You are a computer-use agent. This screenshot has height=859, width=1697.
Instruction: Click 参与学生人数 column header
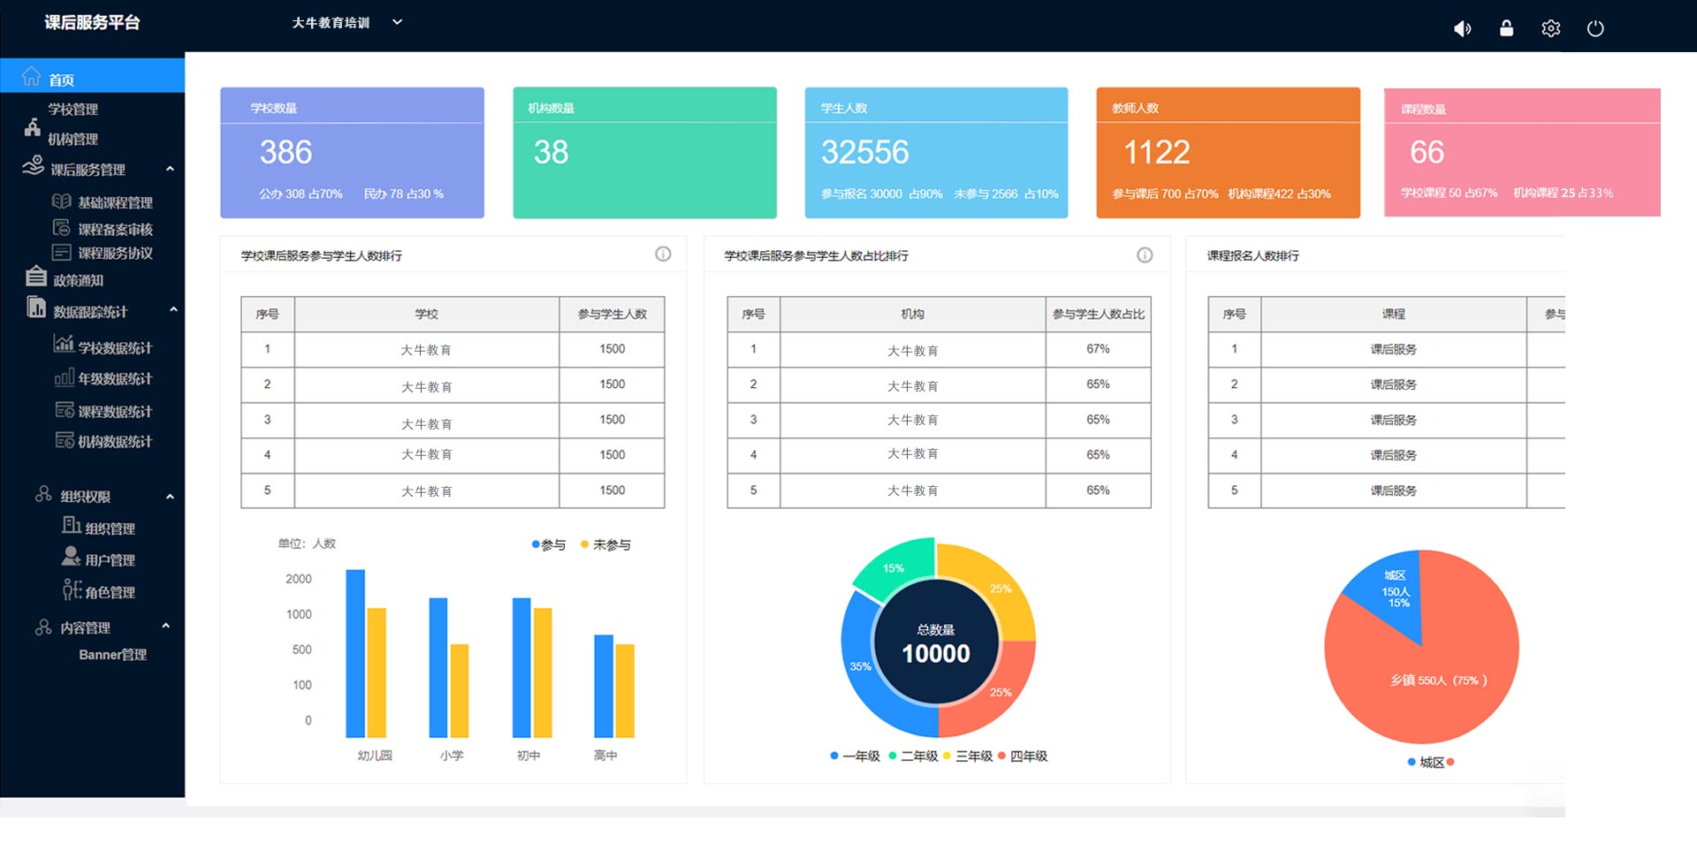(x=612, y=314)
